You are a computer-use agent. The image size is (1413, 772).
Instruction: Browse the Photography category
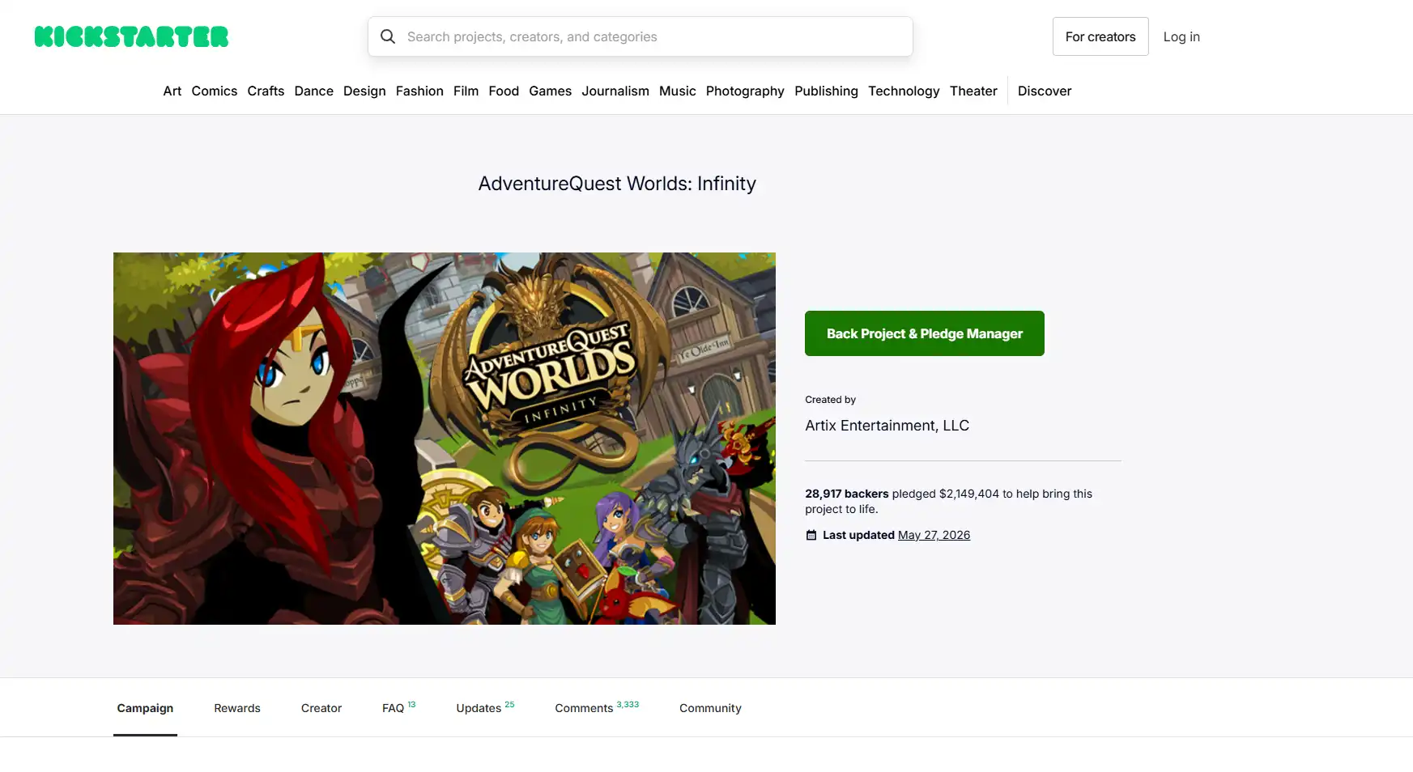745,91
